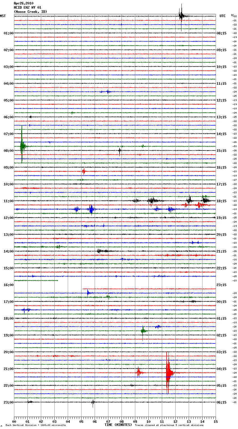Click the 19:15 UTC time label
The width and height of the screenshot is (238, 429).
(x=221, y=218)
